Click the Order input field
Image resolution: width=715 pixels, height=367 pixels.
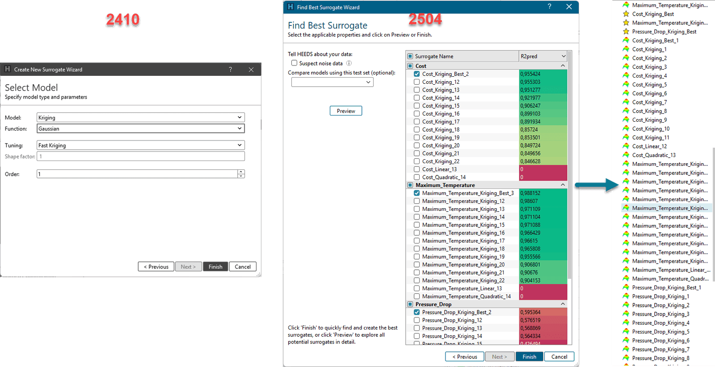(x=137, y=174)
